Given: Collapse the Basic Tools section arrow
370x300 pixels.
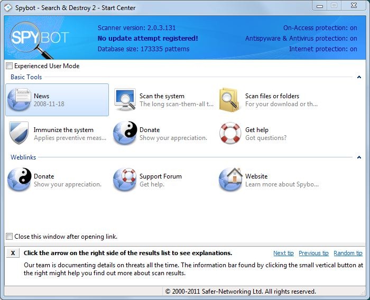Looking at the screenshot, I should 359,77.
